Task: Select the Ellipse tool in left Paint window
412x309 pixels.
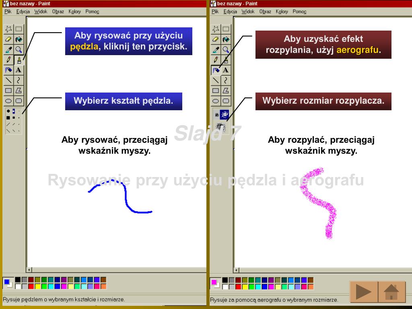Action: click(x=8, y=101)
